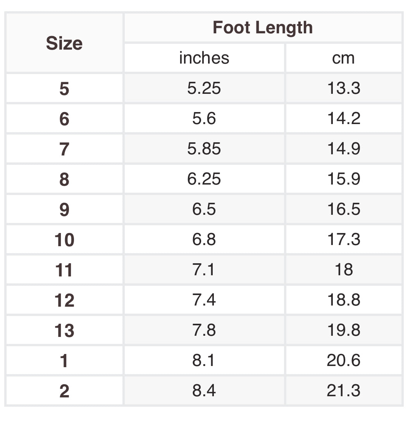
Task: Click the 18.8 cm value
Action: click(343, 300)
